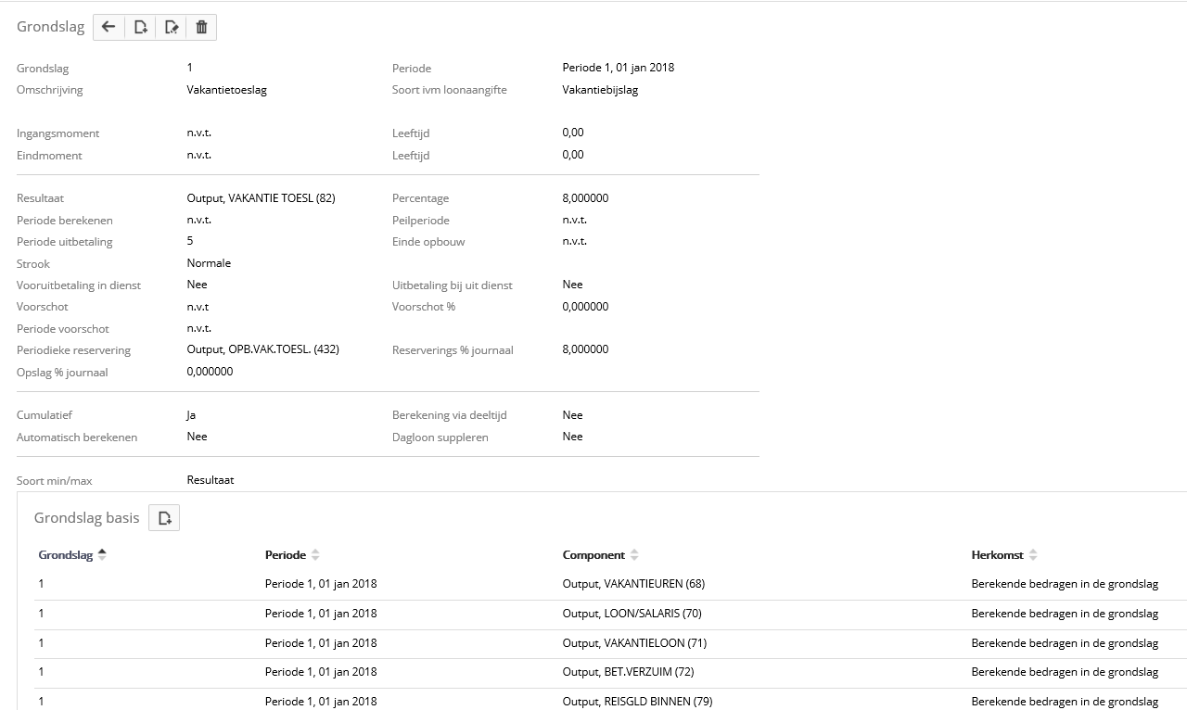This screenshot has height=710, width=1187.
Task: Click the new document icon next to Grondslag
Action: coord(140,27)
